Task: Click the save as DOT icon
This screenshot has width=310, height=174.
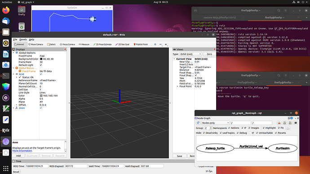Action: (285, 123)
